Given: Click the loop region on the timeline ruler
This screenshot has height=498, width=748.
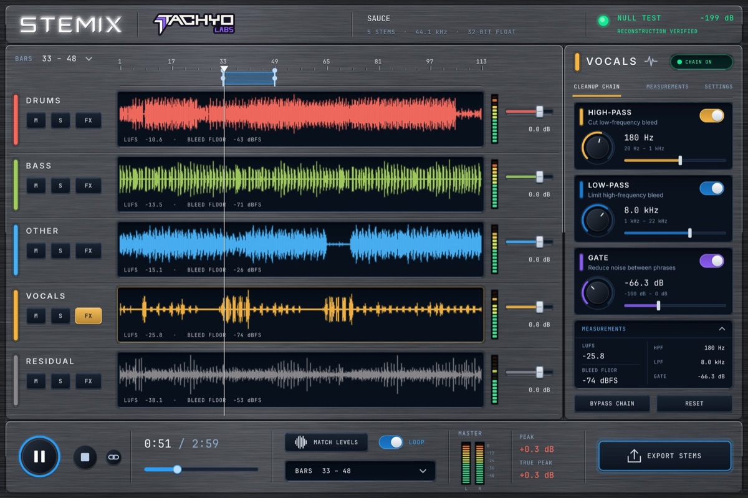Looking at the screenshot, I should point(249,79).
